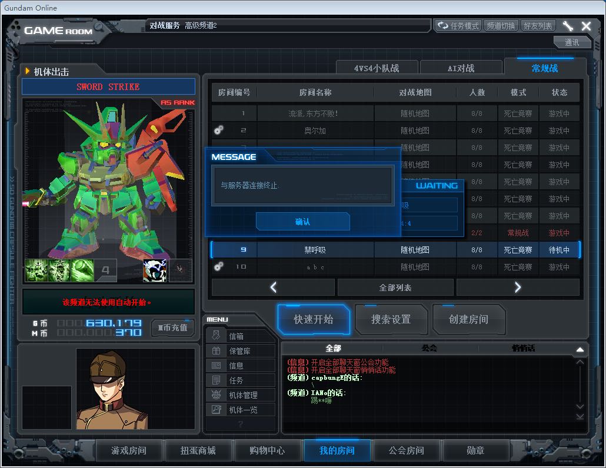The height and width of the screenshot is (468, 606).
Task: Select room 9 named 禁呼吸
Action: [395, 249]
